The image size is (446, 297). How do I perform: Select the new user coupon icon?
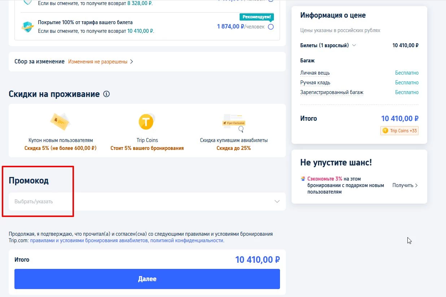coord(60,121)
